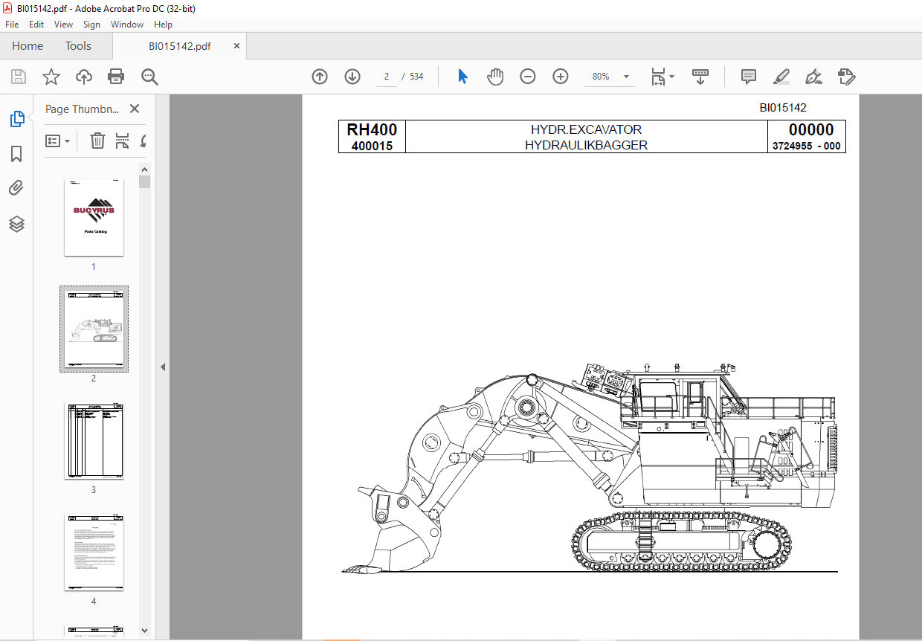The width and height of the screenshot is (922, 641).
Task: Click the scrolling mode keyboard icon
Action: tap(700, 77)
